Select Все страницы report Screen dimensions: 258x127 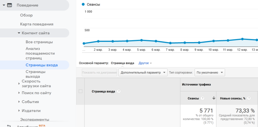pos(39,42)
